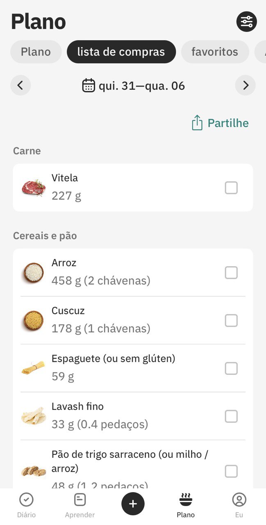
Task: Mark Arroz as purchased
Action: pyautogui.click(x=231, y=273)
